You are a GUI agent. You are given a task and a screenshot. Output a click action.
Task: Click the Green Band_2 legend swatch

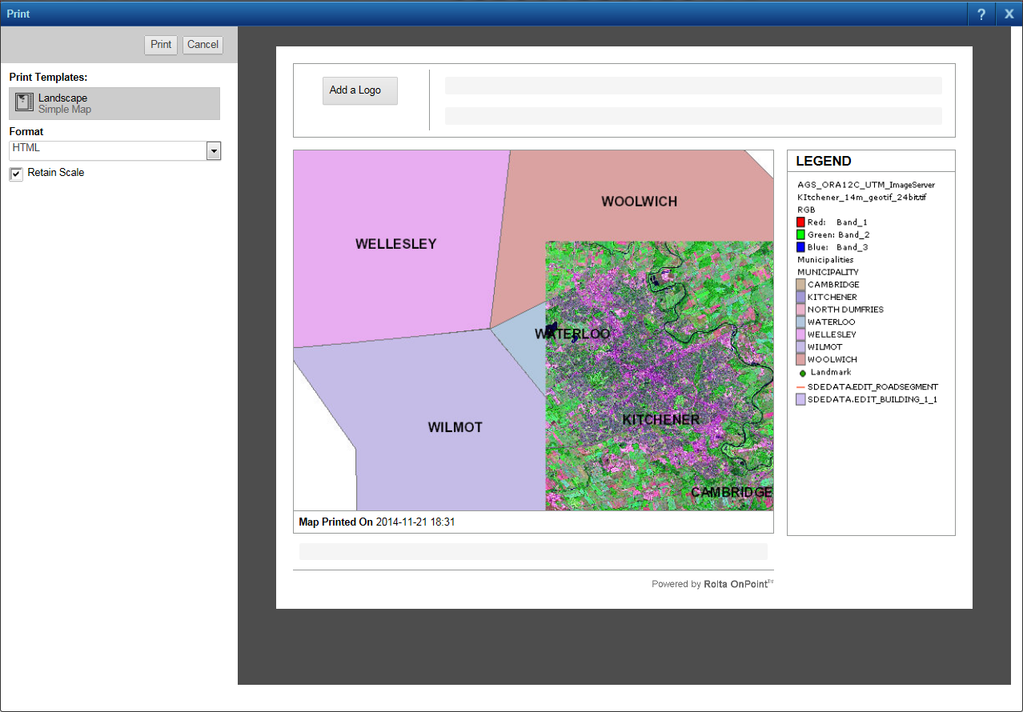tap(800, 235)
